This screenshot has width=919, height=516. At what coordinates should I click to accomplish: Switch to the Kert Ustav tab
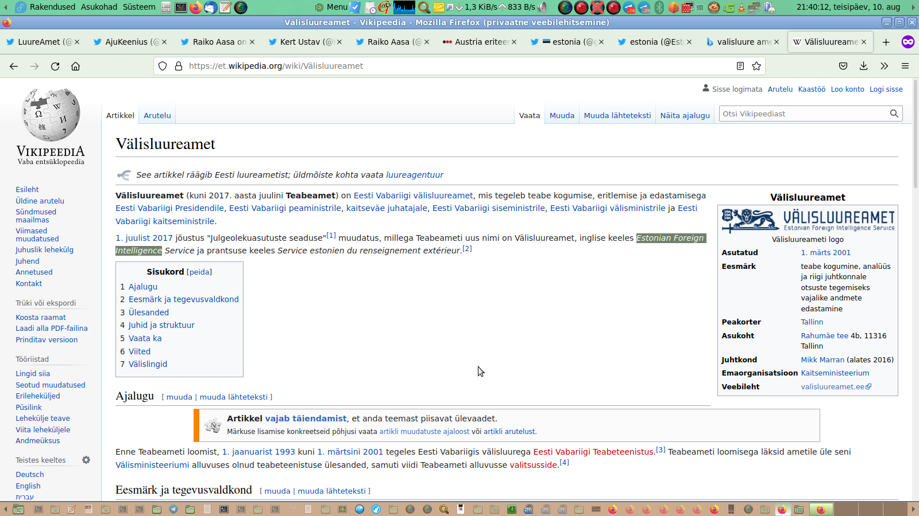click(x=304, y=42)
